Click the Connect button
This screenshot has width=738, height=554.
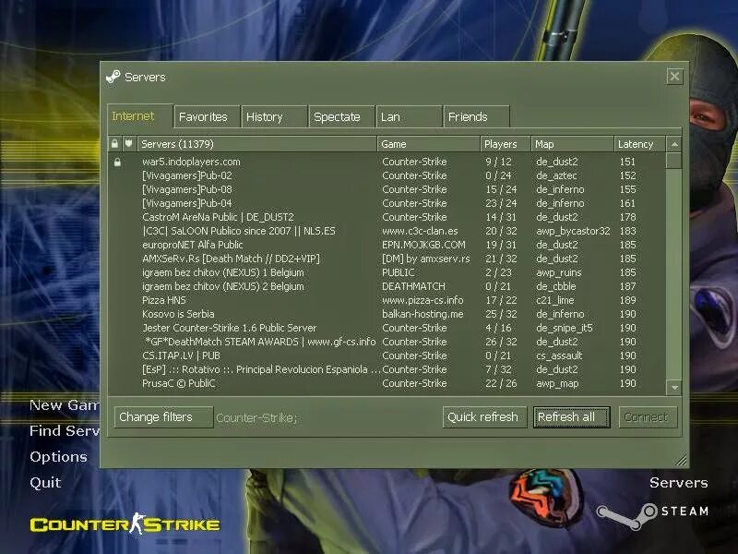click(648, 417)
